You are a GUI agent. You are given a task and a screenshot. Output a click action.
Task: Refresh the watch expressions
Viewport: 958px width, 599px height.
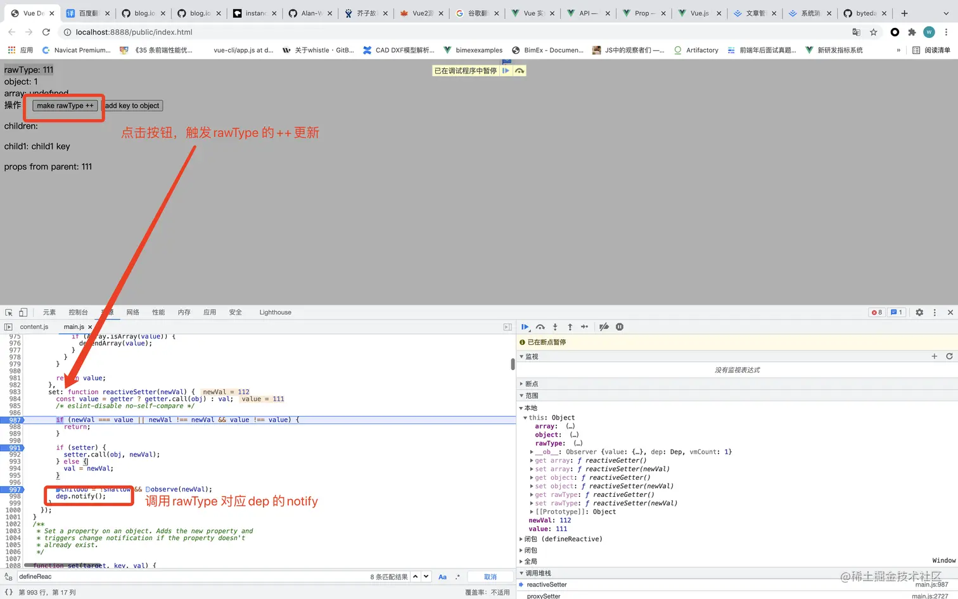click(949, 356)
